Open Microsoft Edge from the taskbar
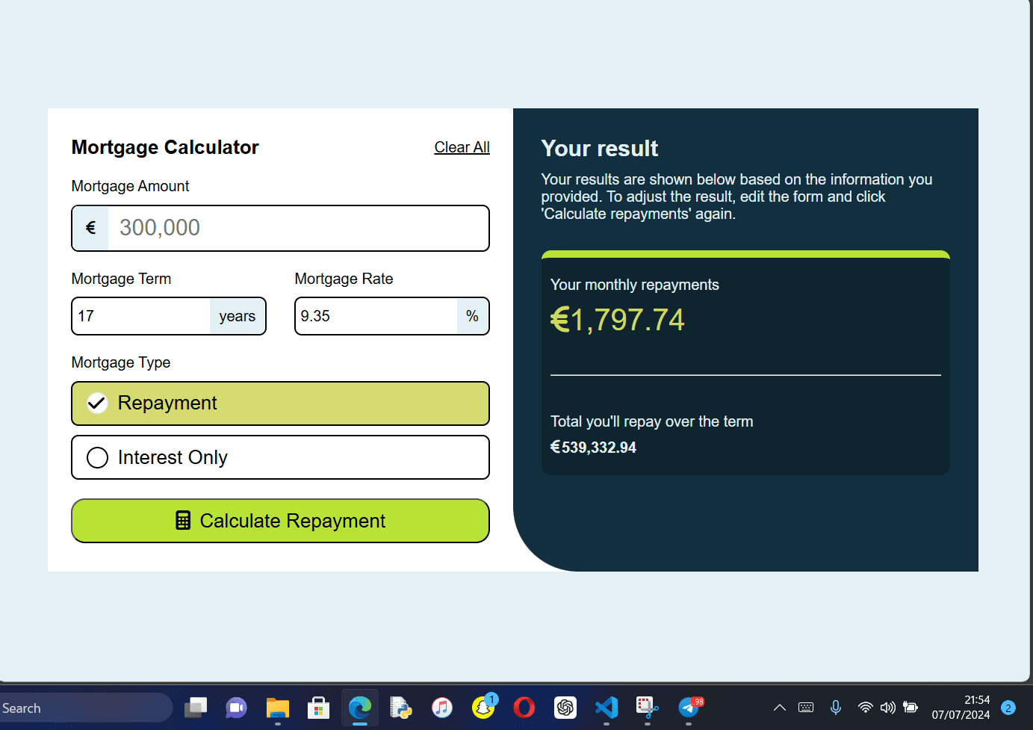The image size is (1033, 730). coord(360,708)
